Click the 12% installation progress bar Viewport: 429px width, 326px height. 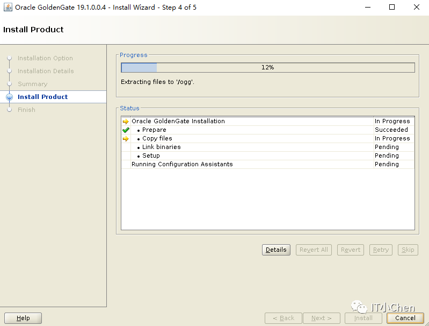[x=268, y=67]
